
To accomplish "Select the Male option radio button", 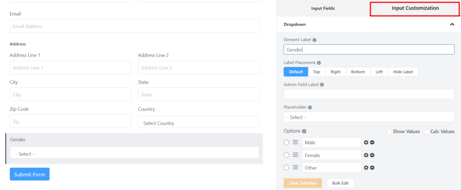I will coord(286,143).
